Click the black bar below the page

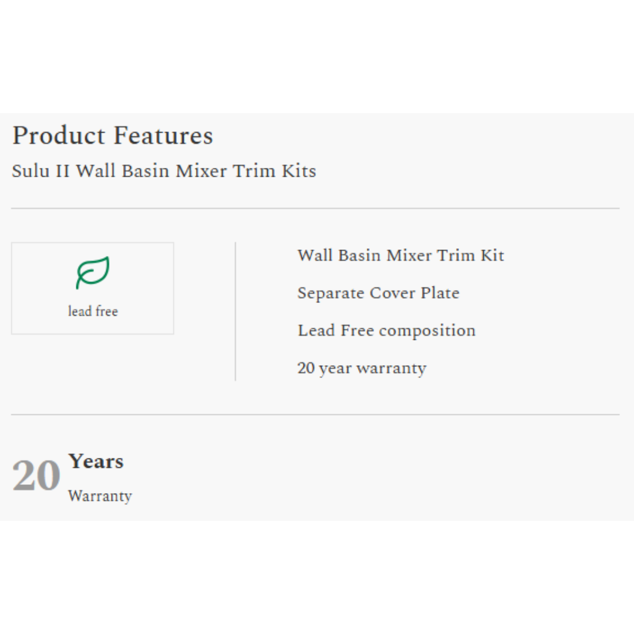point(317,578)
